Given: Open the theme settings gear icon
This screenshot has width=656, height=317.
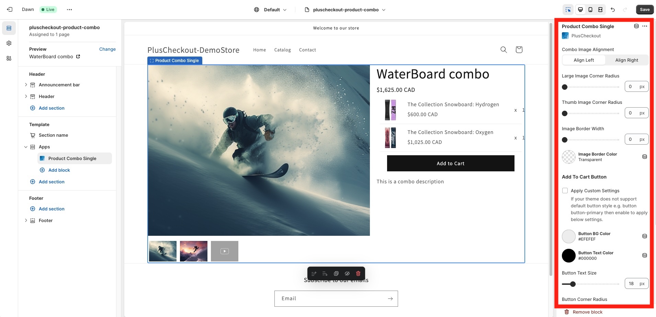Looking at the screenshot, I should click(x=9, y=43).
